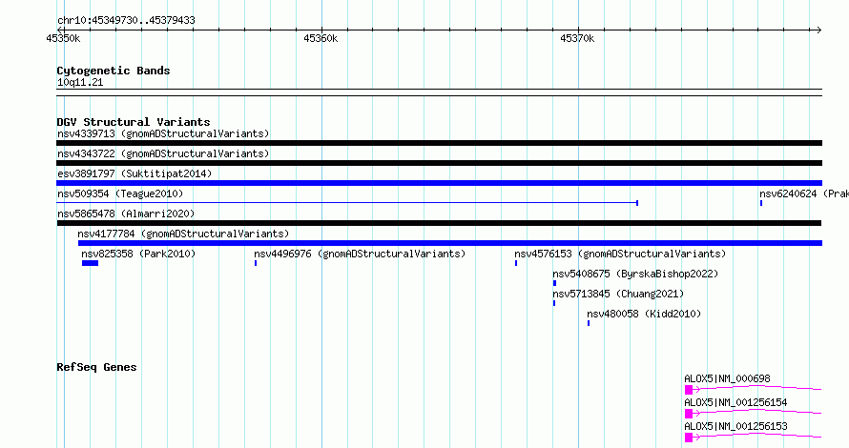Select the esv3891797 blue variant bar
Viewport: 849px width, 448px height.
[x=439, y=183]
